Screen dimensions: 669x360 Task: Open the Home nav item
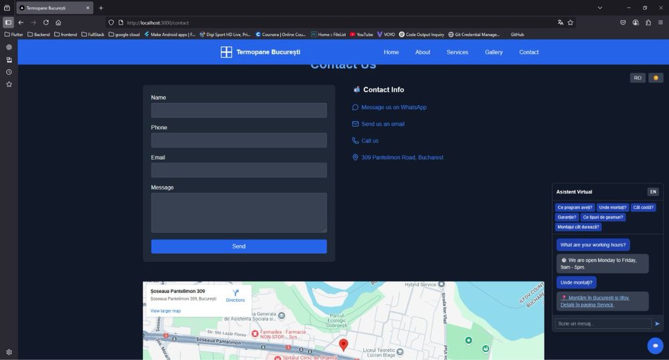(391, 52)
